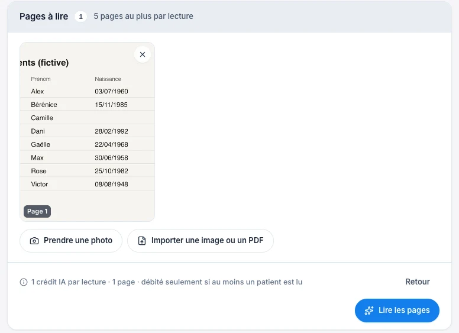Click the sparkle icon in Lire les pages
The width and height of the screenshot is (459, 333).
[x=369, y=311]
